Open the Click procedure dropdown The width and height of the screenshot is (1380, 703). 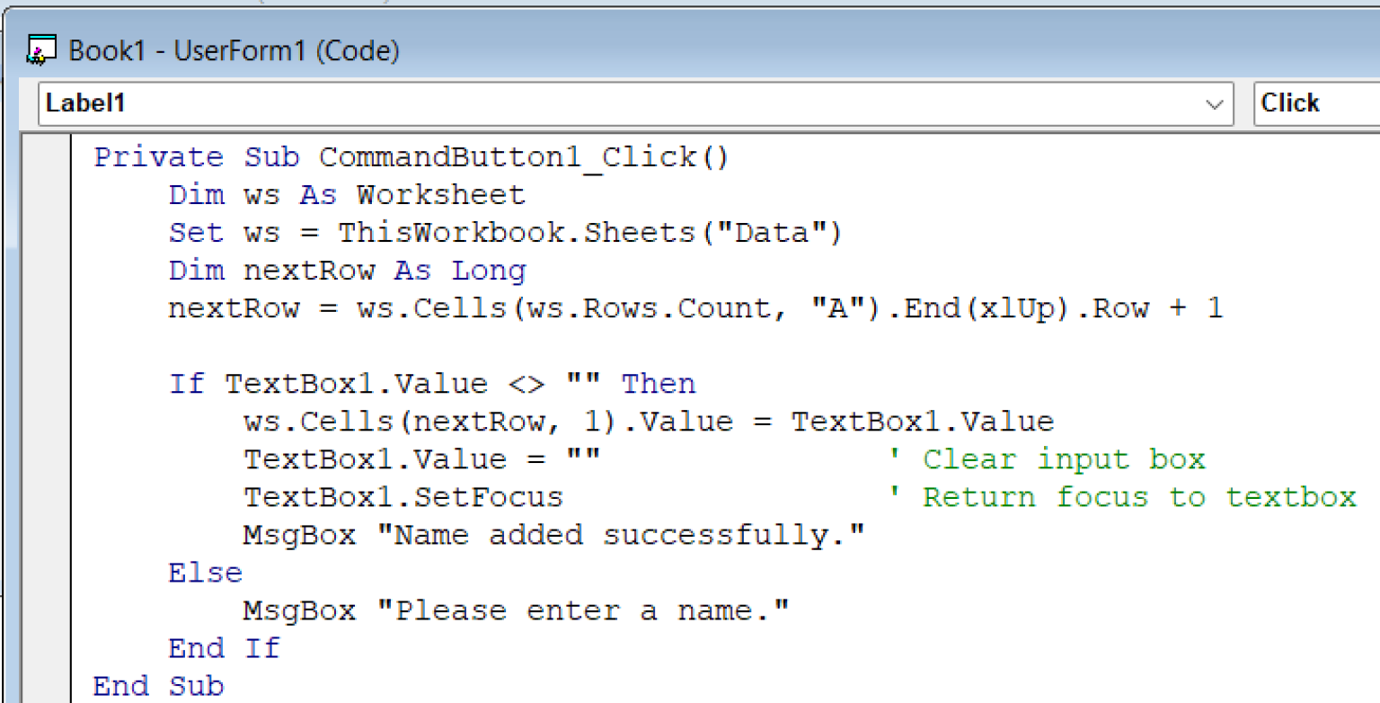pos(1315,103)
